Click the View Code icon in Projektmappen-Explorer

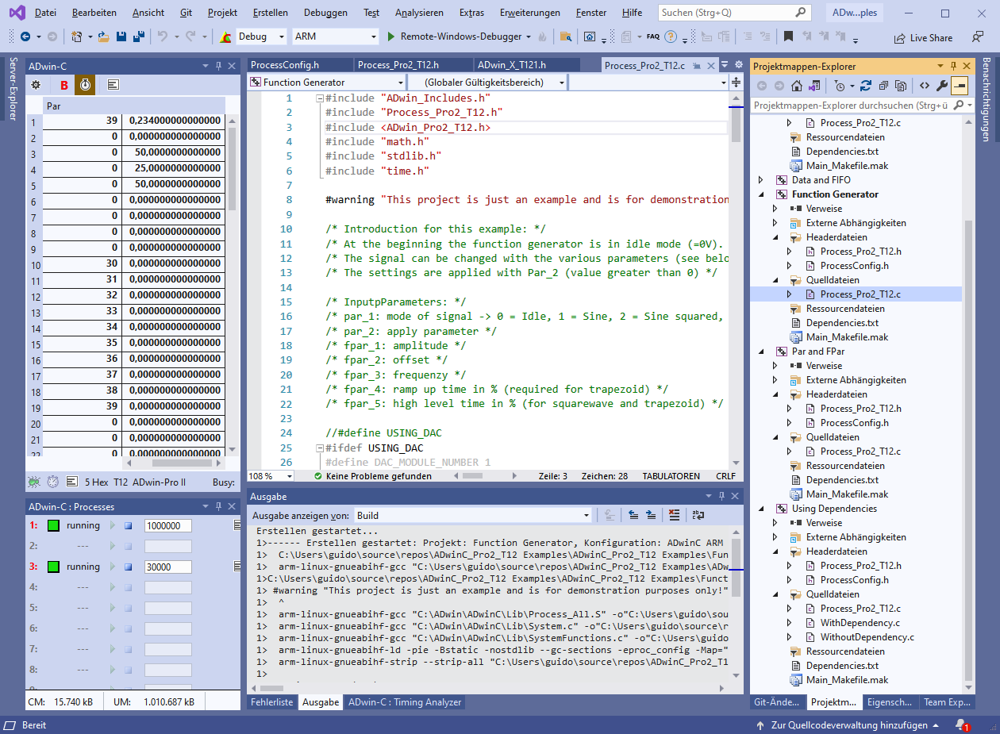[925, 86]
